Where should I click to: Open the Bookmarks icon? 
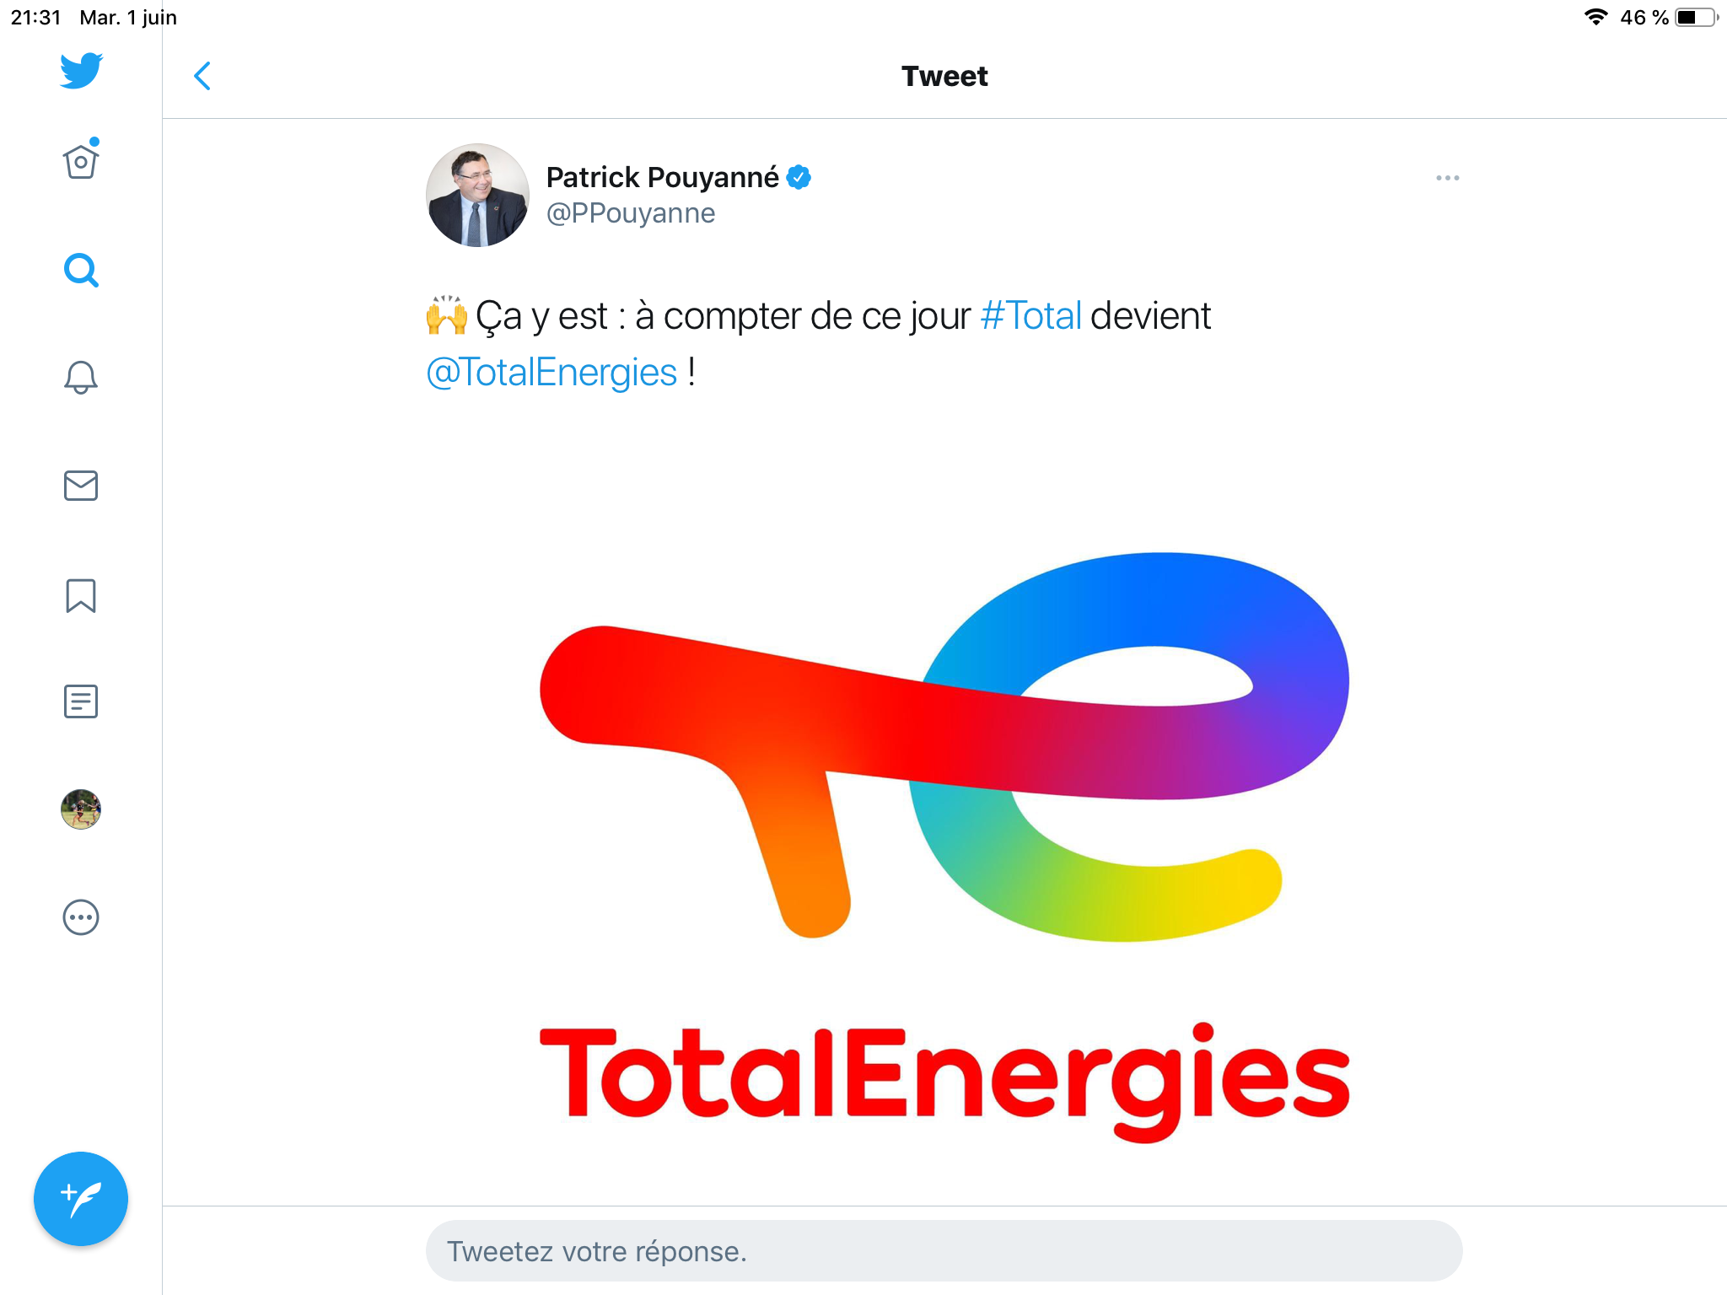click(x=81, y=595)
